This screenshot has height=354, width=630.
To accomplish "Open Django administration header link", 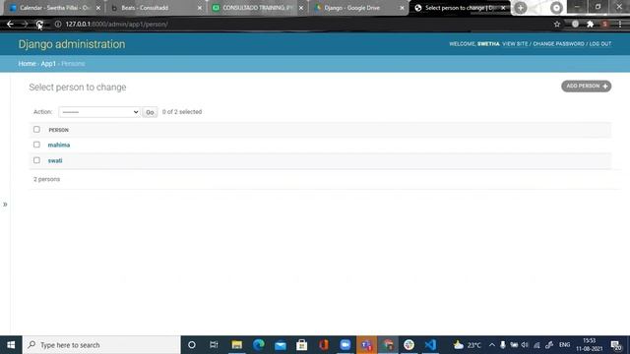I will 72,44.
